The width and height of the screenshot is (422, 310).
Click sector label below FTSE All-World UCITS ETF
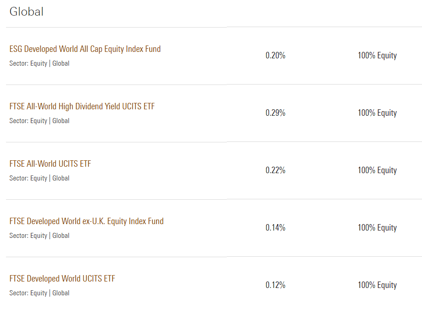pos(39,178)
